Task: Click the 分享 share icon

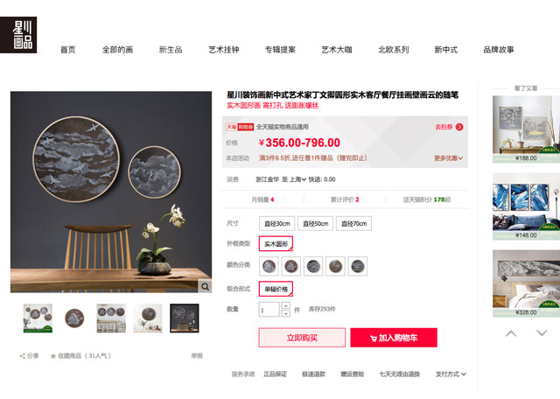Action: click(23, 356)
